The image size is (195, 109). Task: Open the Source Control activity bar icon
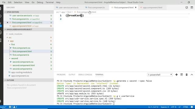[1, 24]
